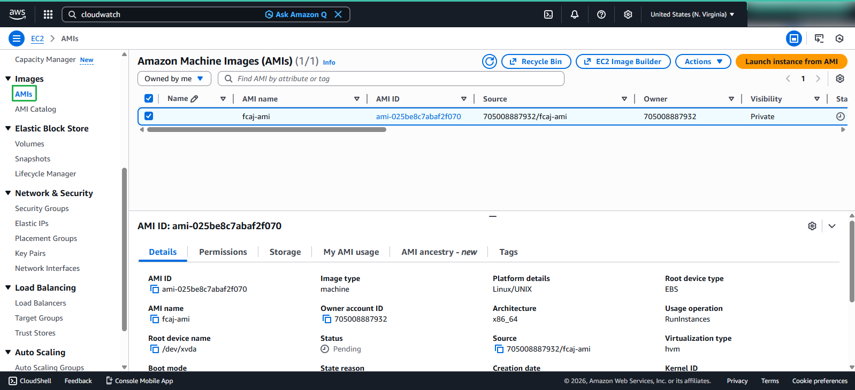The image size is (855, 390).
Task: Sort by the AMI name column
Action: 357,99
